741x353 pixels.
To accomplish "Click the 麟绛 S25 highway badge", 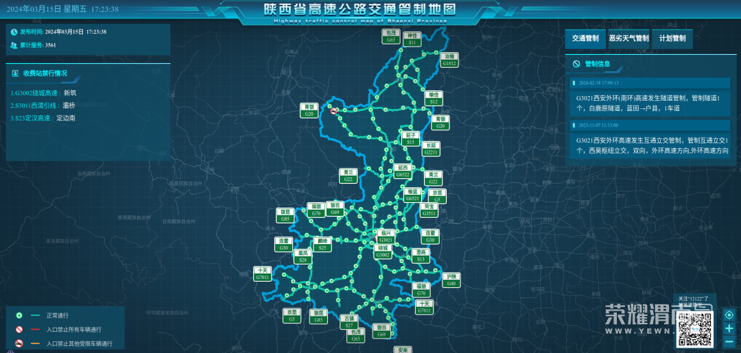I will (322, 245).
